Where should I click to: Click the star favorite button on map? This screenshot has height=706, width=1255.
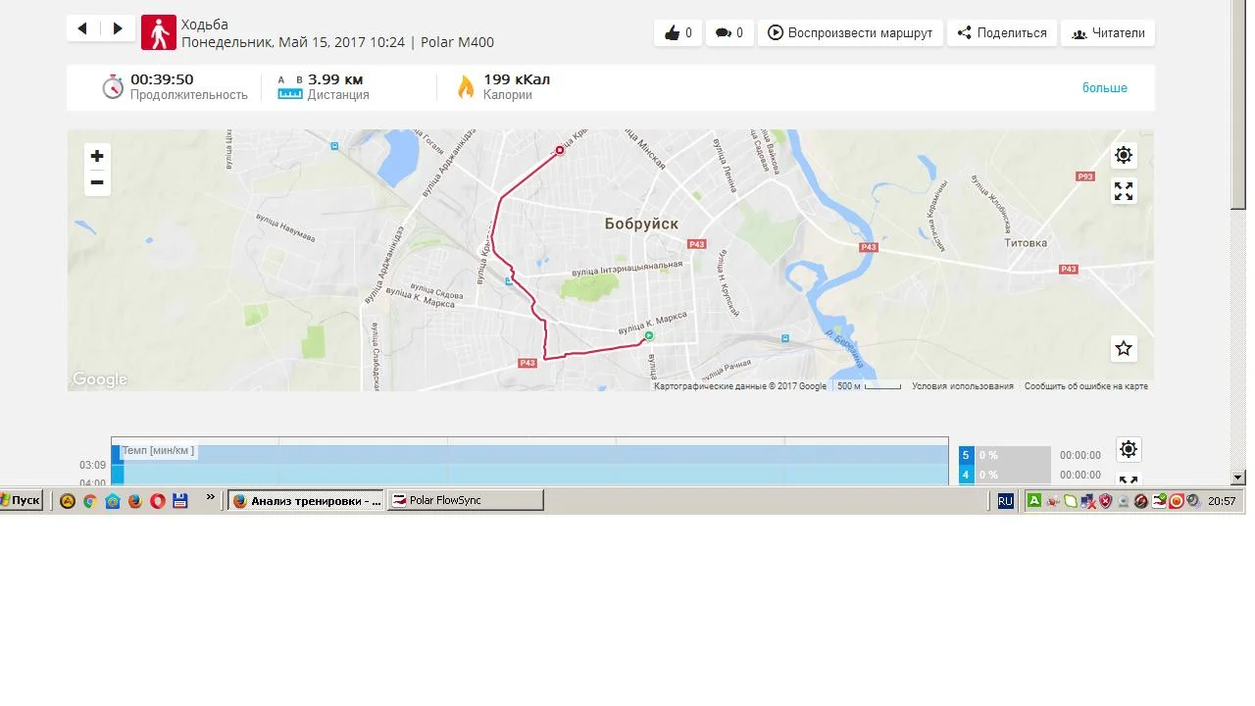click(1124, 348)
